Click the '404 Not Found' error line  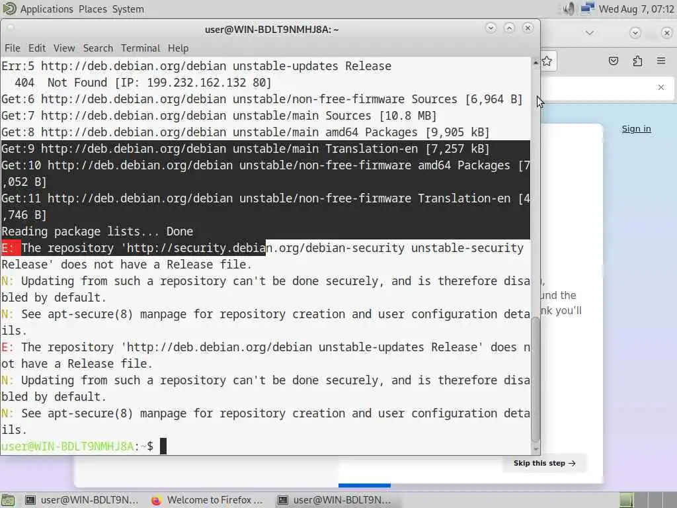pos(143,83)
